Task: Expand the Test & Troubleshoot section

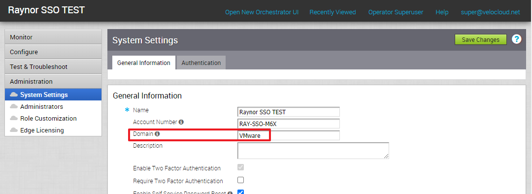Action: [x=53, y=66]
